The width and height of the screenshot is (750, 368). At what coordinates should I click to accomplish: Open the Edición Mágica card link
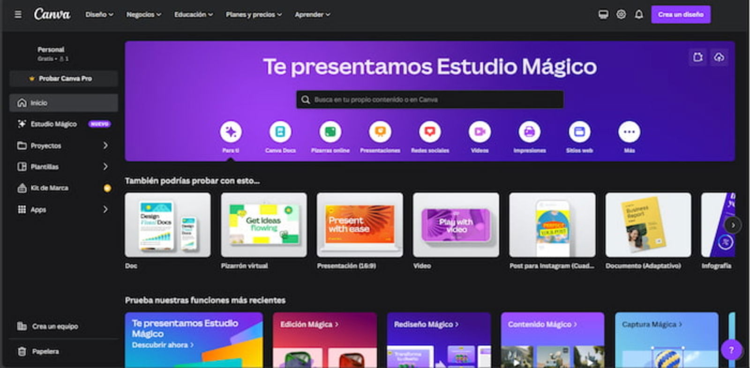[309, 324]
